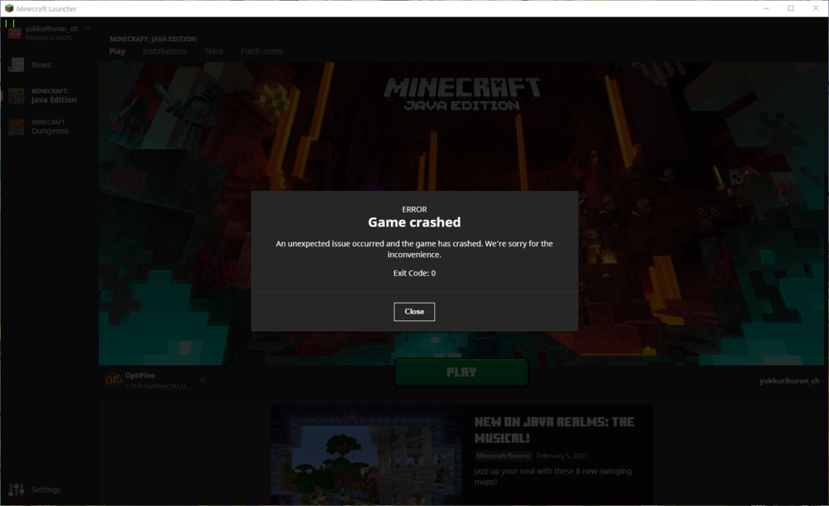Click the News label in sidebar
This screenshot has height=506, width=829.
point(41,65)
